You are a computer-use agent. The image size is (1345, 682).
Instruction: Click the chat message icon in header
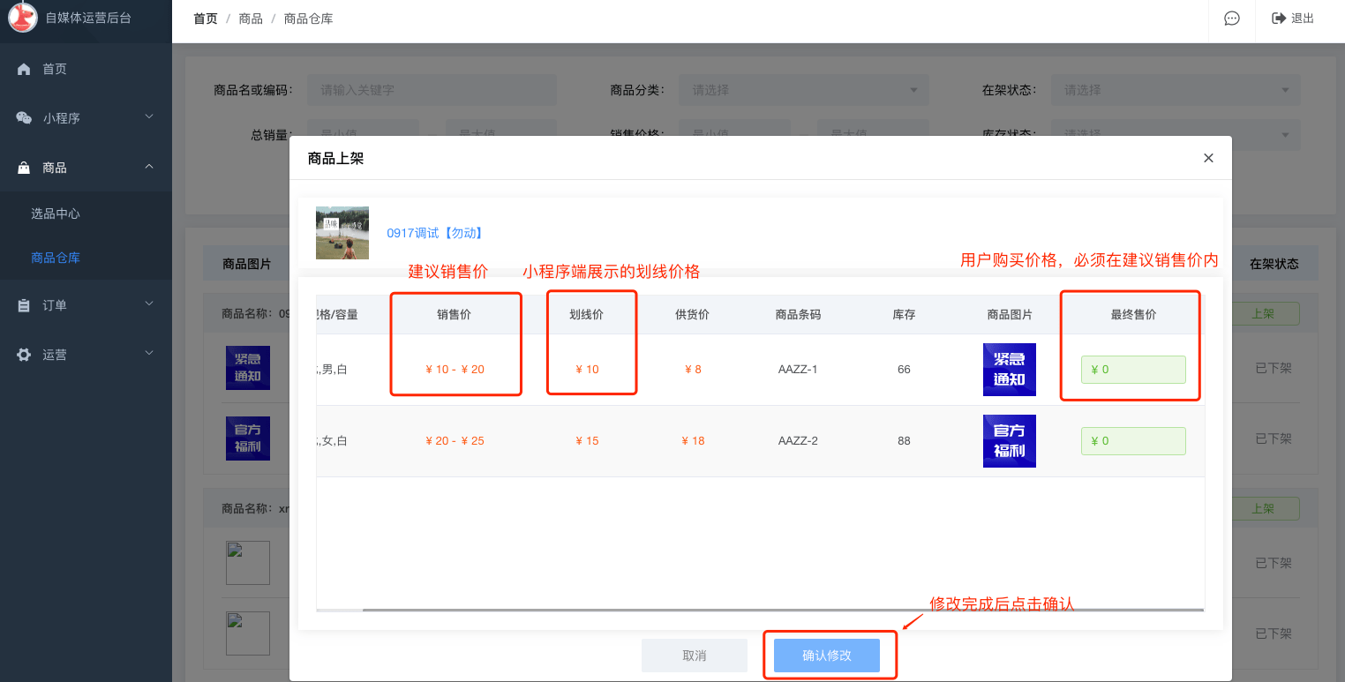coord(1232,19)
